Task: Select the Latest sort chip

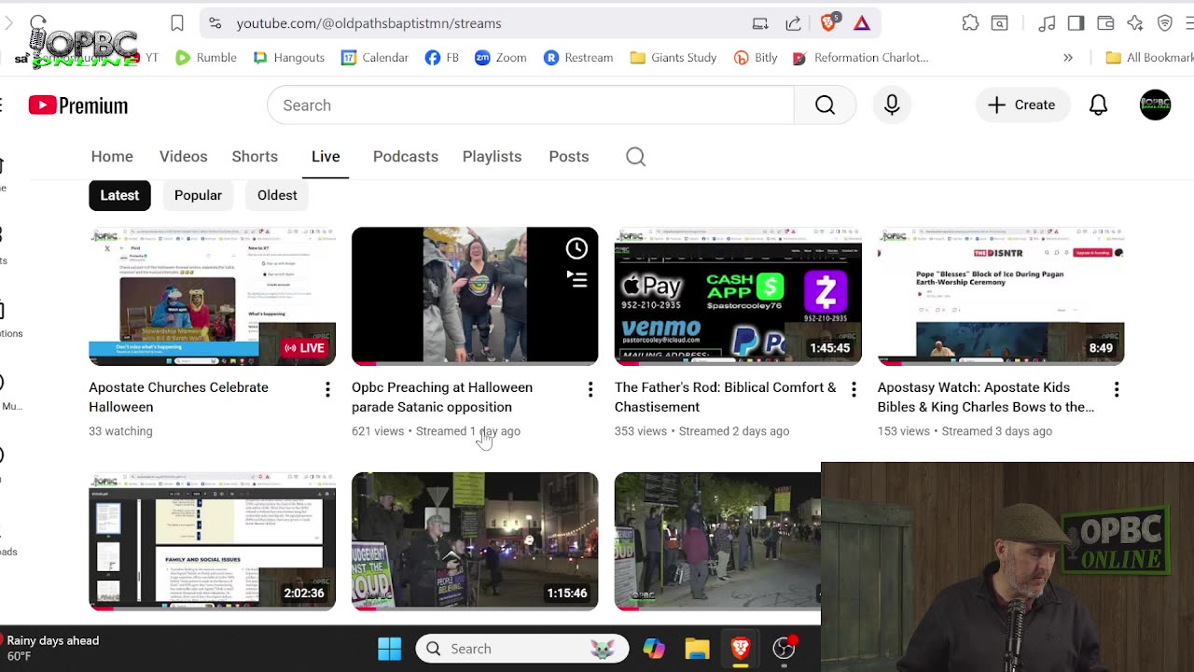Action: pyautogui.click(x=119, y=195)
